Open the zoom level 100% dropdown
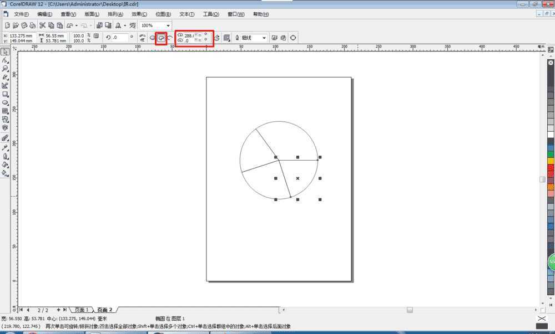This screenshot has height=334, width=555. click(x=168, y=25)
